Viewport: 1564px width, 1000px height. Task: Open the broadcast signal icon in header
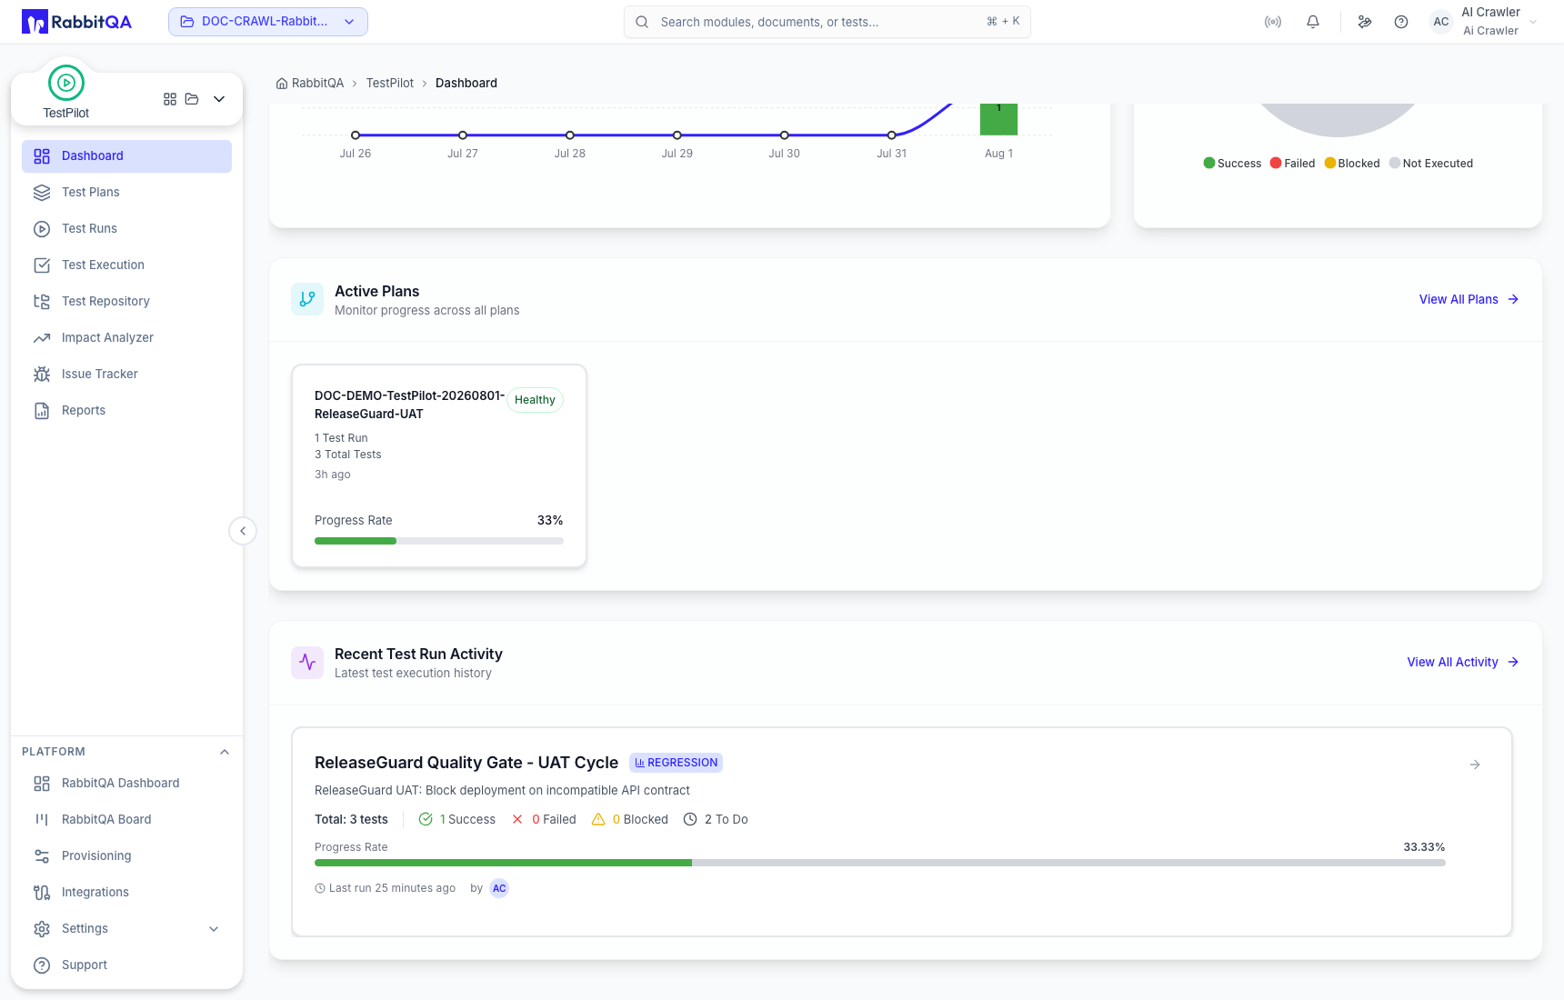tap(1273, 22)
